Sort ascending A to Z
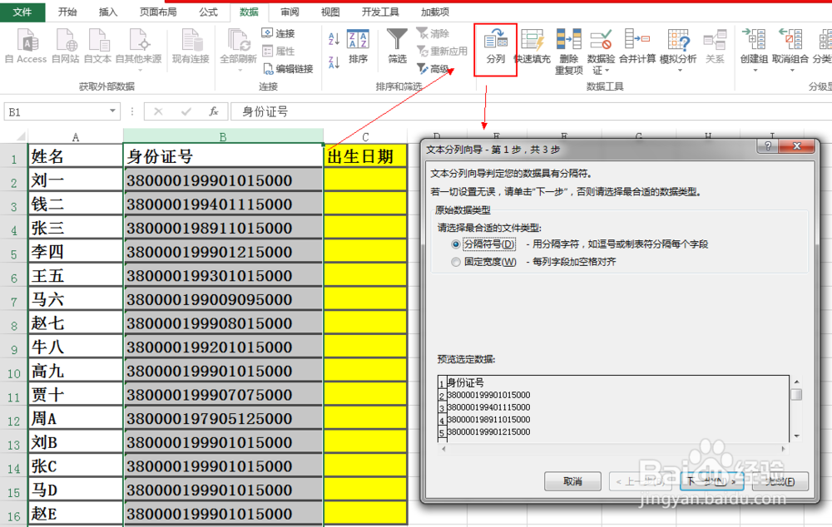The image size is (832, 527). tap(334, 38)
